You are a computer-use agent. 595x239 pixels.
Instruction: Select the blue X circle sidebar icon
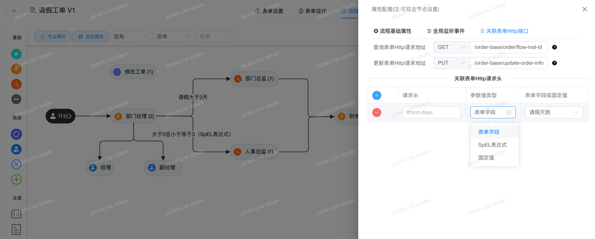pos(16,164)
